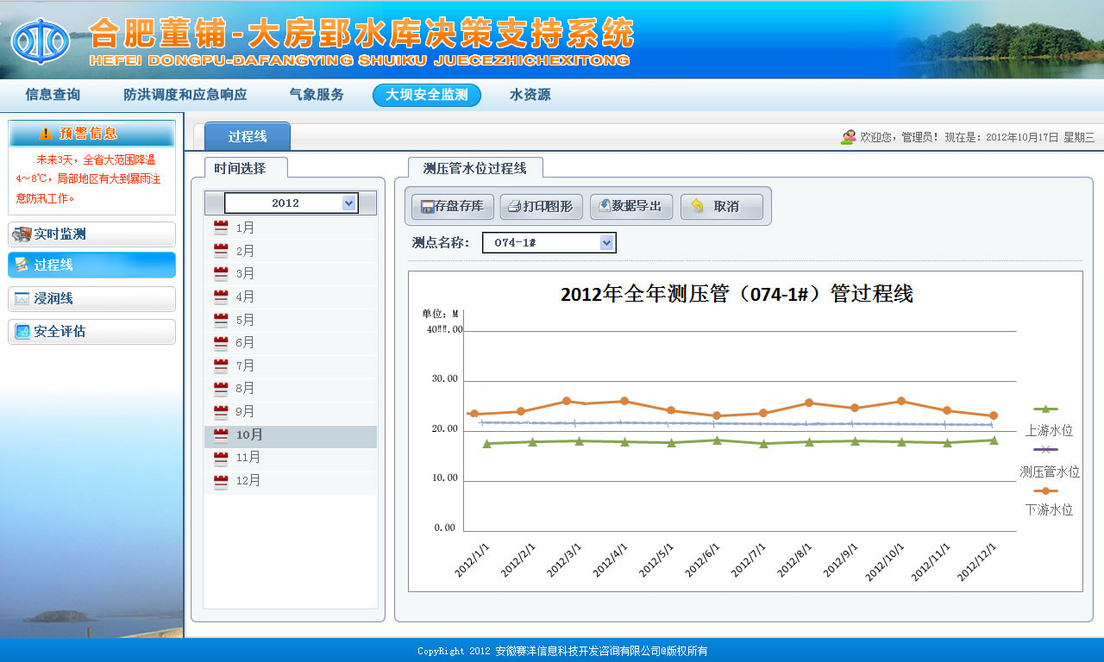Click the calendar icon beside 8月

pyautogui.click(x=221, y=388)
